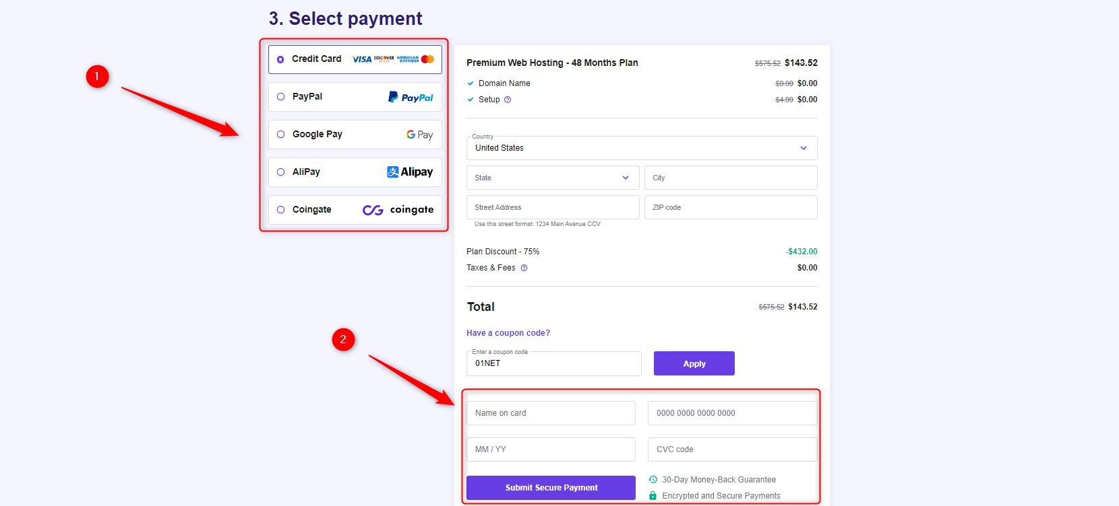Viewport: 1119px width, 506px height.
Task: Click the Domain Name line item
Action: [x=504, y=83]
